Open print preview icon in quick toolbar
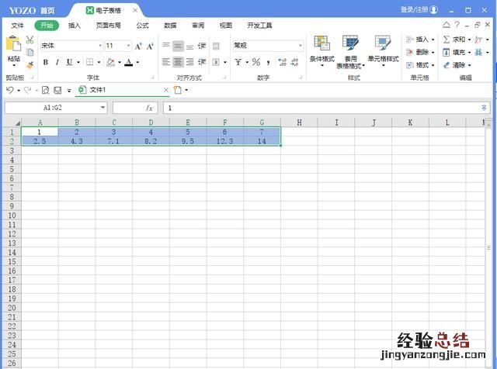Screen dimensions: 497x369 (46, 90)
